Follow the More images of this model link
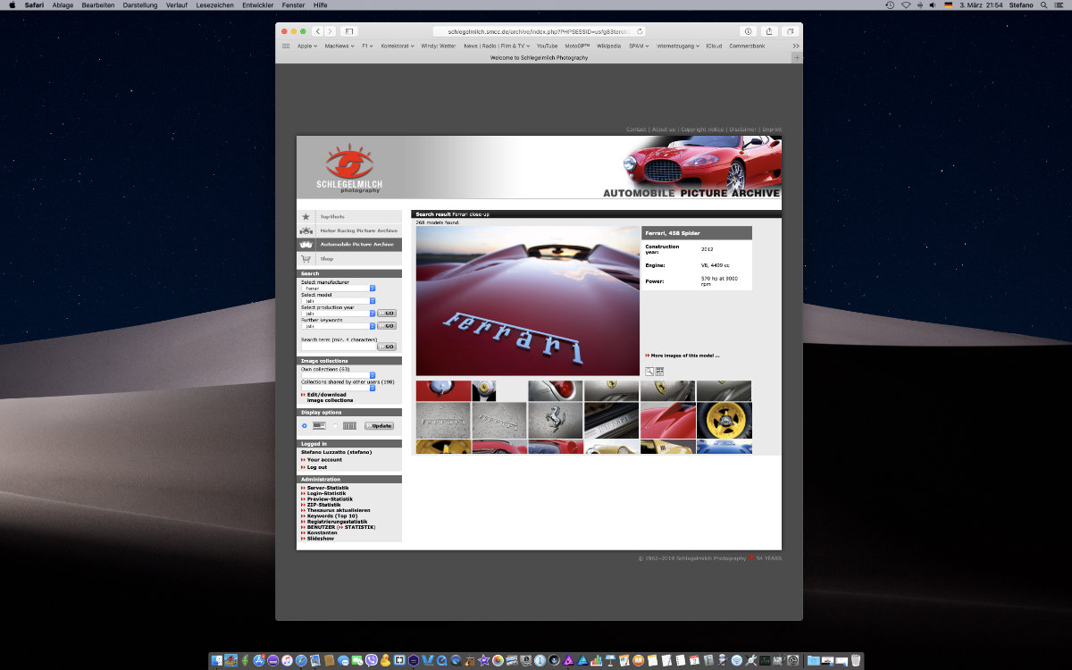This screenshot has height=670, width=1072. (x=684, y=356)
